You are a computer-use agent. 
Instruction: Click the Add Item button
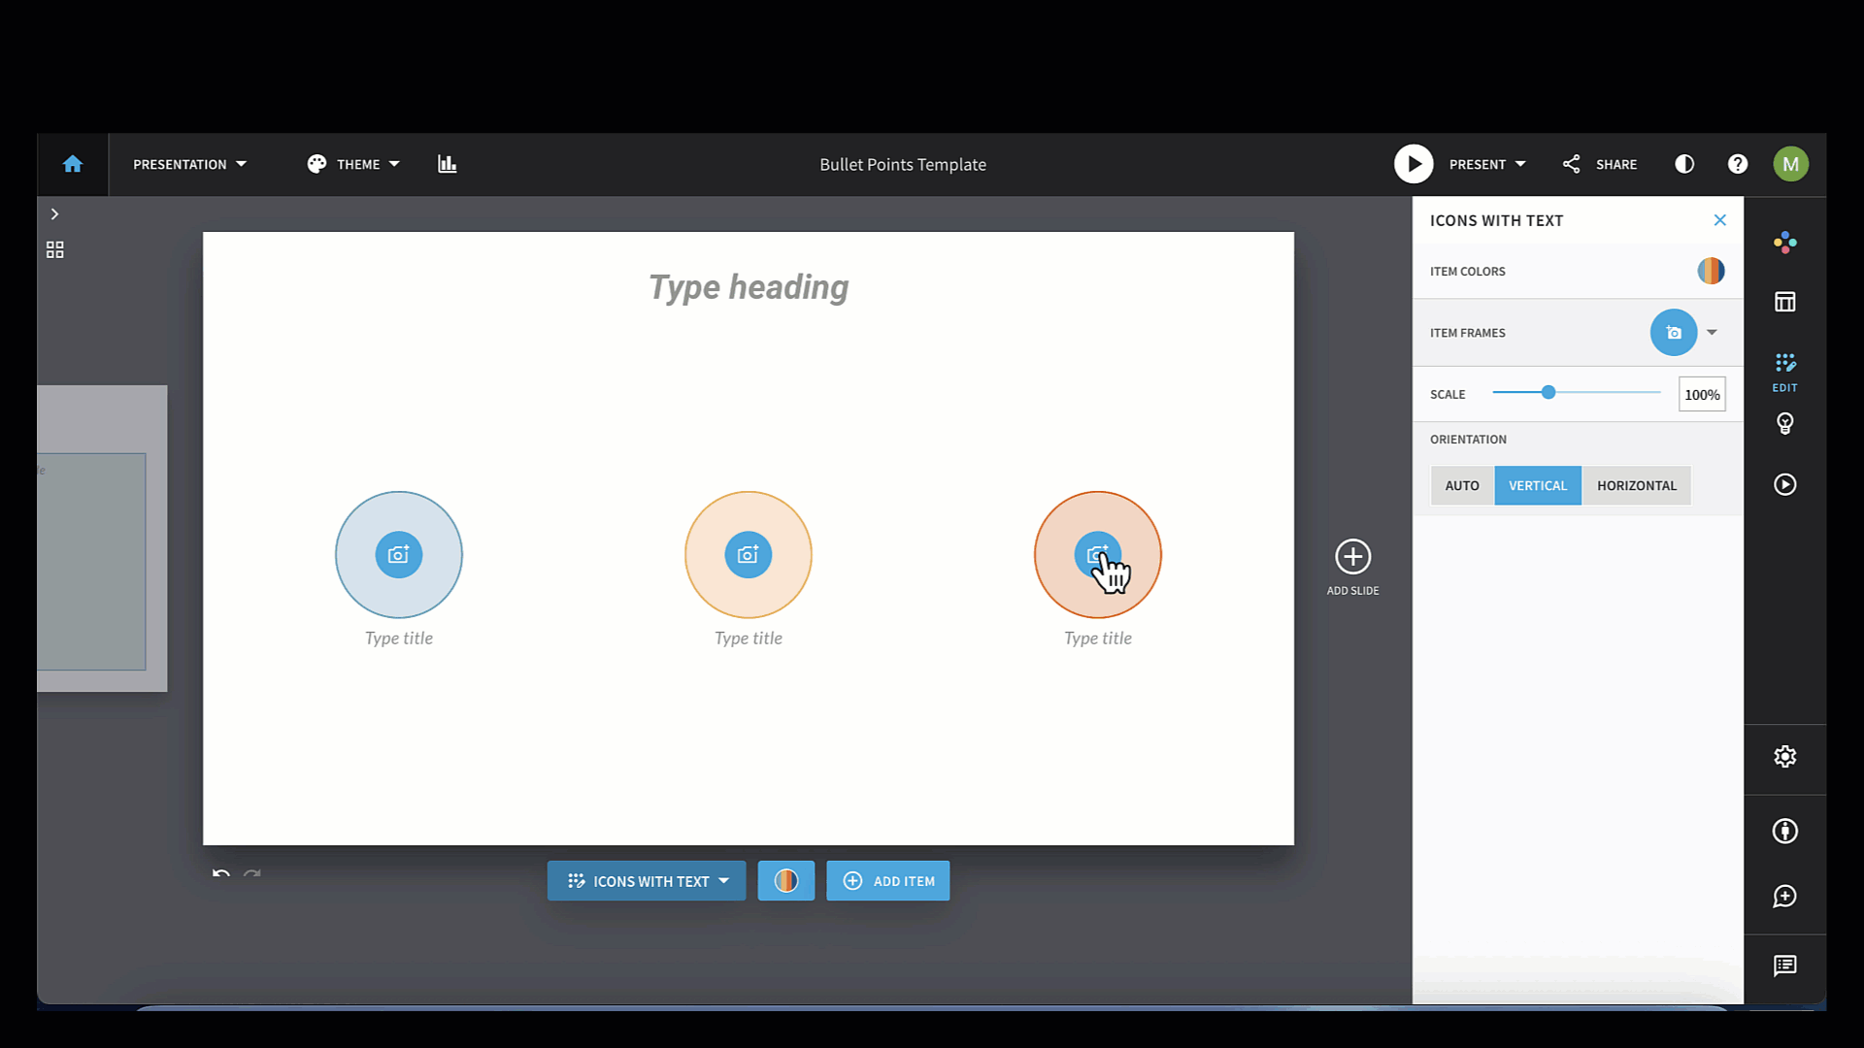click(x=888, y=880)
